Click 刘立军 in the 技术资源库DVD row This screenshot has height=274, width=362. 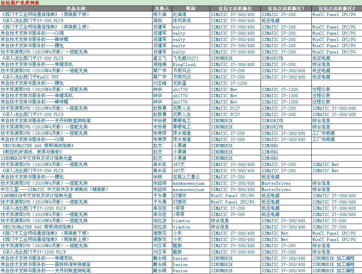point(160,246)
